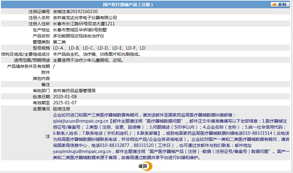Screen dimensions: 293x173
Task: Click phone number 010-88332877 in the note
Action: 114,145
